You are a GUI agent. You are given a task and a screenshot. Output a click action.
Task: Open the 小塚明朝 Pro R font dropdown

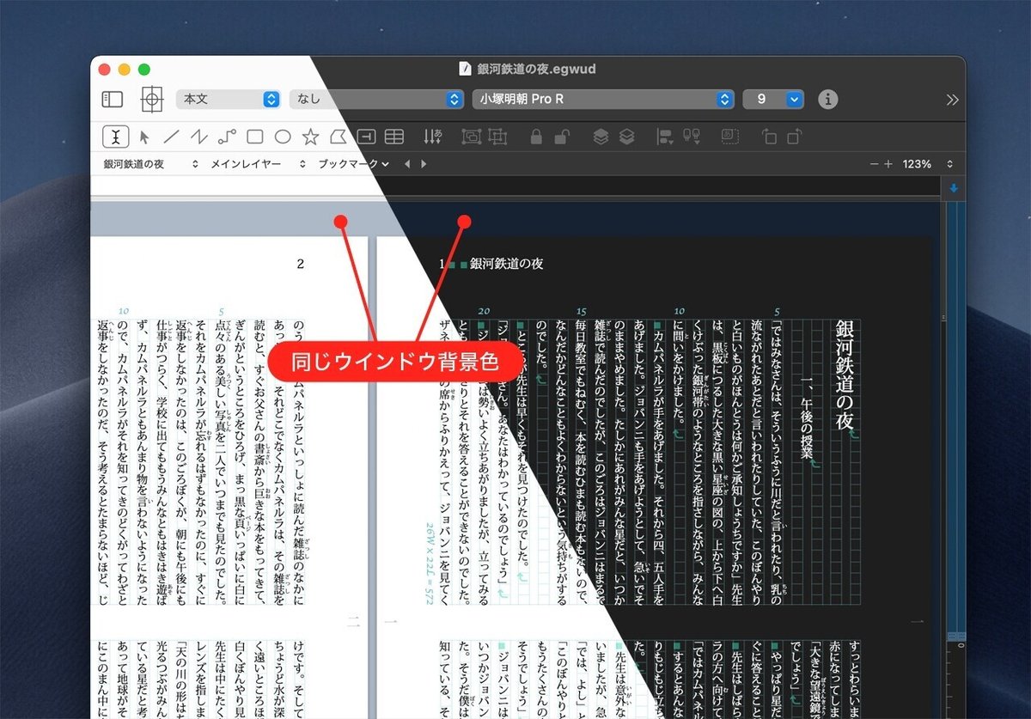tap(603, 99)
